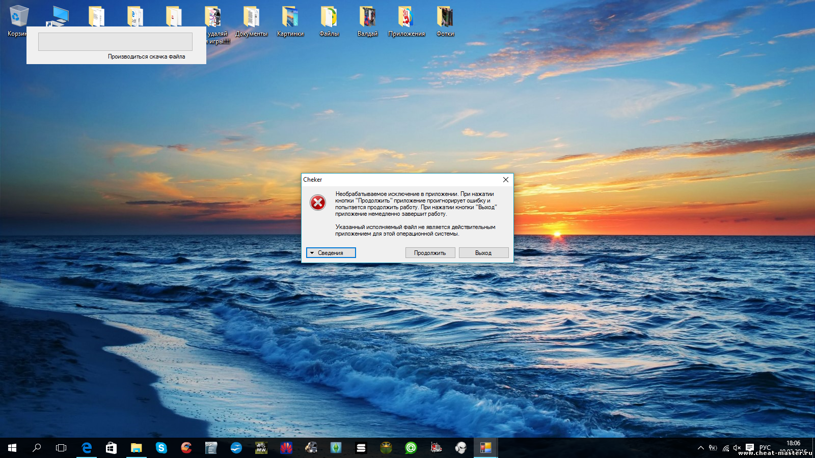Click 'Производиться скачка файла' status text
Image resolution: width=815 pixels, height=458 pixels.
(x=146, y=56)
